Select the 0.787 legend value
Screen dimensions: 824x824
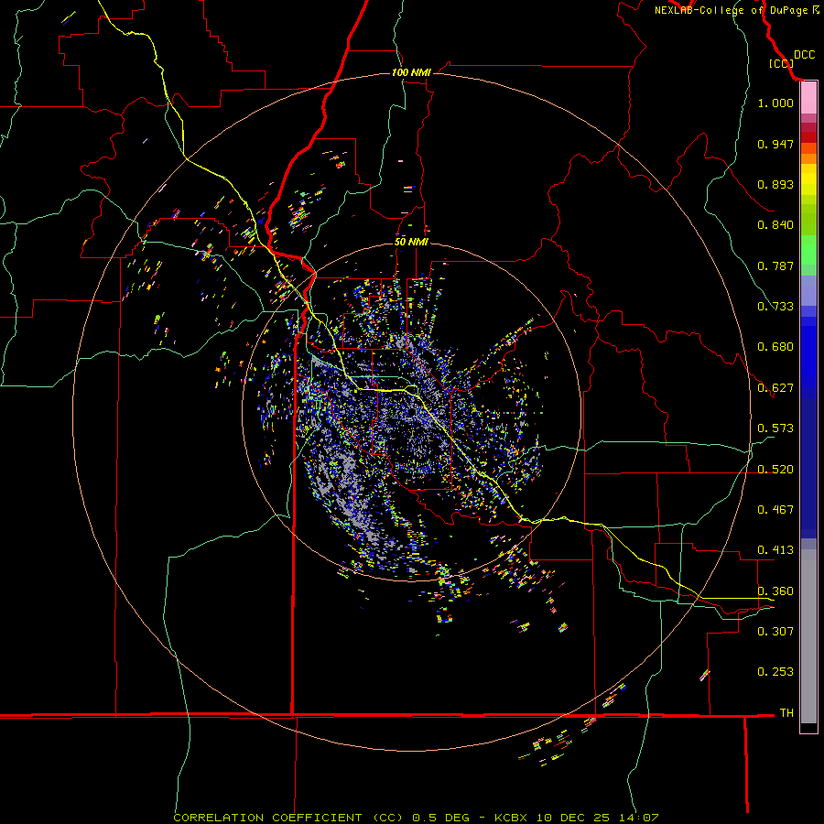click(x=775, y=266)
